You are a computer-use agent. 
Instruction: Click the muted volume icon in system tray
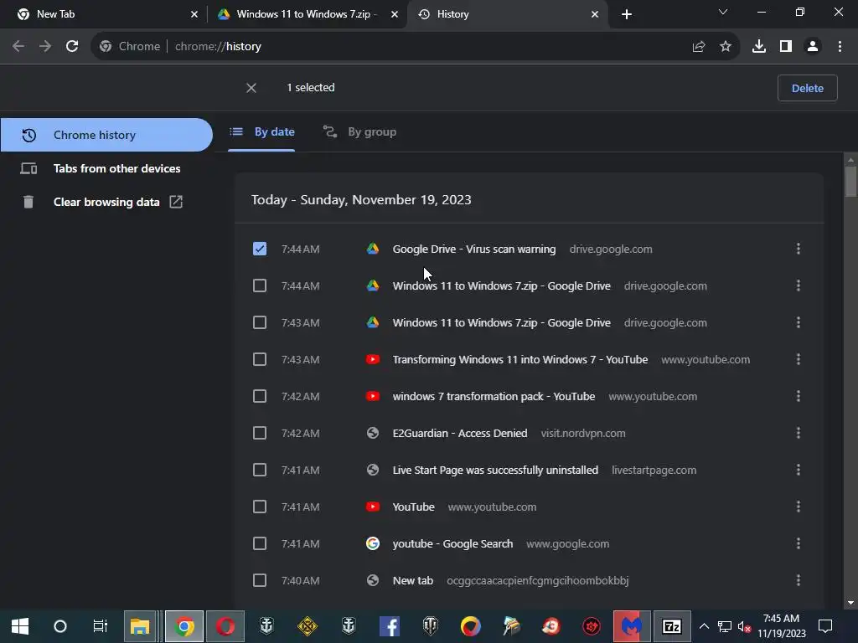(x=744, y=626)
